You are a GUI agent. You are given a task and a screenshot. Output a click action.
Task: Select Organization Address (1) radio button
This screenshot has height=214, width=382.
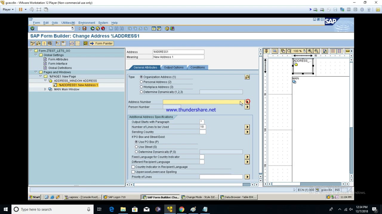141,77
